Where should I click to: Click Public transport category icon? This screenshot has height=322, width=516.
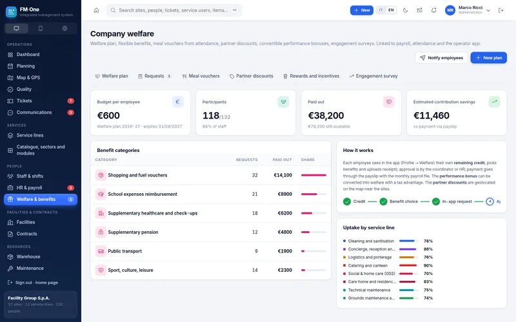click(x=101, y=251)
